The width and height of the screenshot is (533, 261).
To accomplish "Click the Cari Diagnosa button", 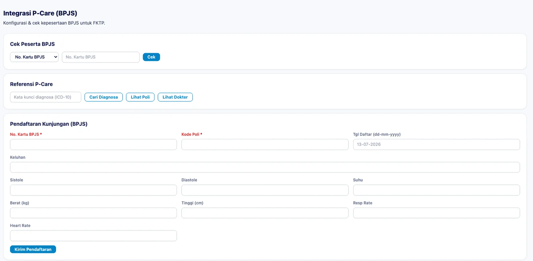I will [104, 97].
